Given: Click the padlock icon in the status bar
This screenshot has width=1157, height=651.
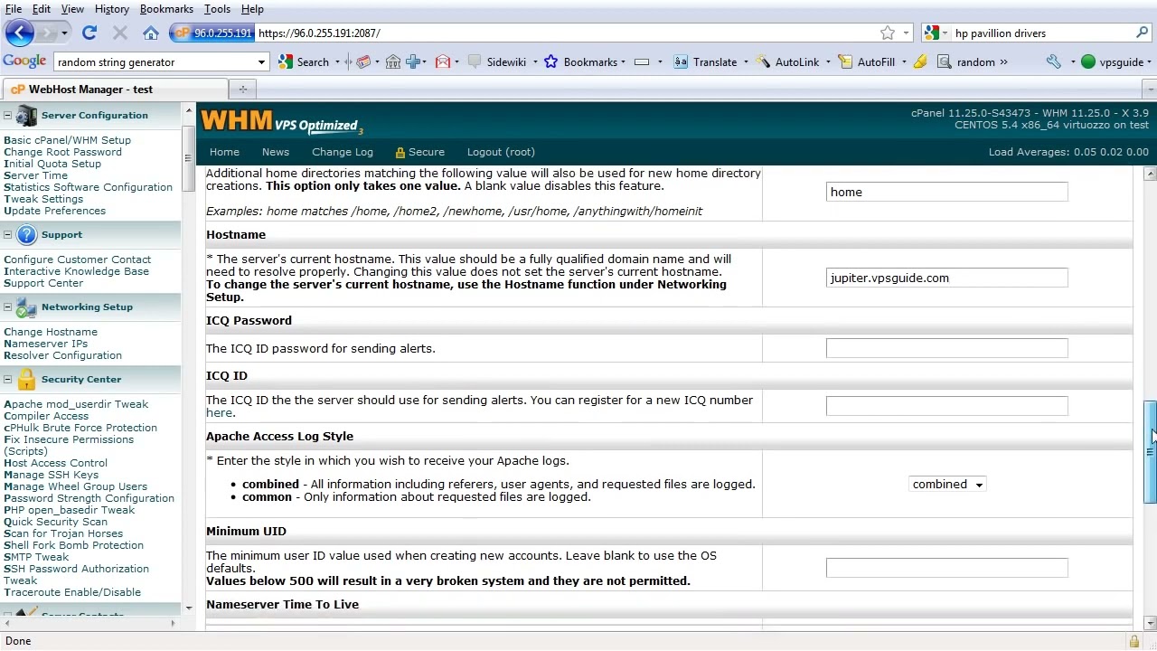Looking at the screenshot, I should point(1133,641).
